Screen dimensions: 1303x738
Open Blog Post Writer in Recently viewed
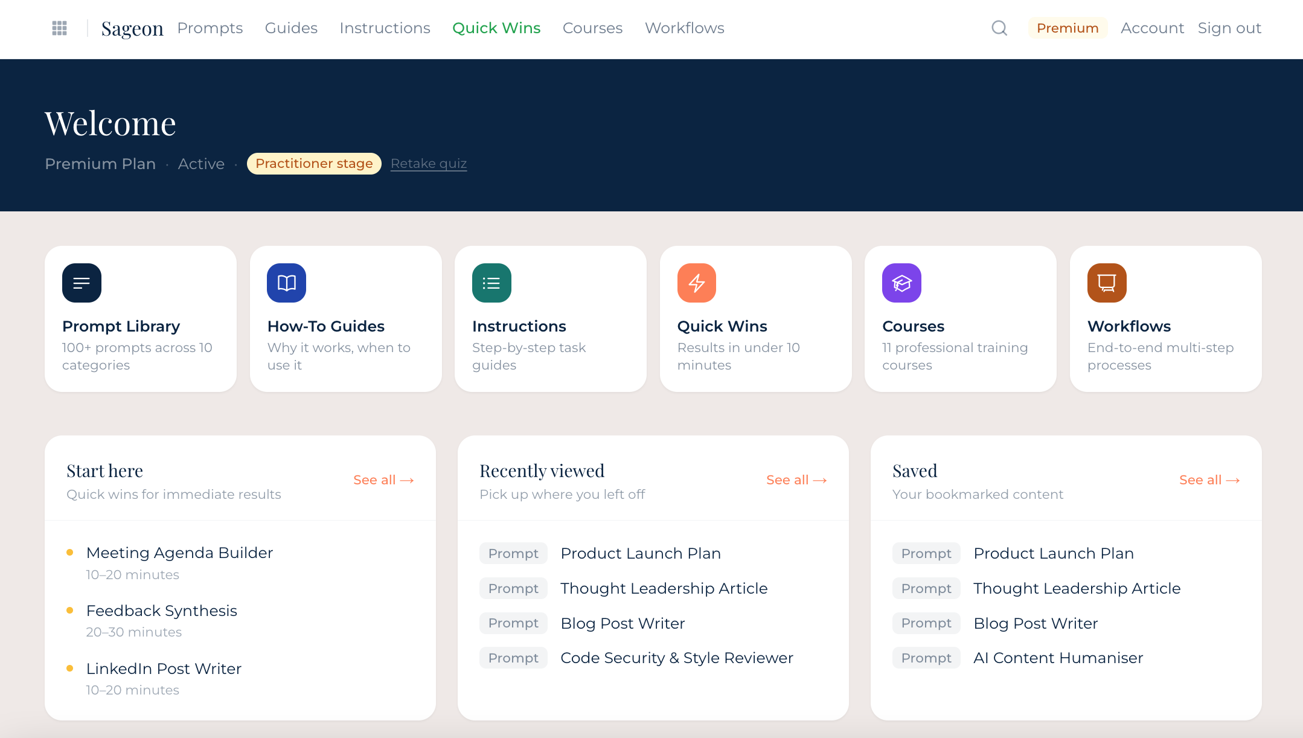pos(623,623)
